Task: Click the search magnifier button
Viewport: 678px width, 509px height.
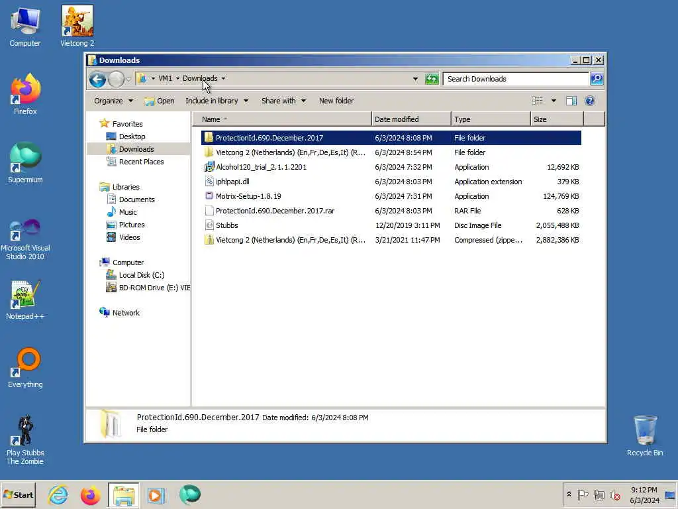Action: (597, 79)
